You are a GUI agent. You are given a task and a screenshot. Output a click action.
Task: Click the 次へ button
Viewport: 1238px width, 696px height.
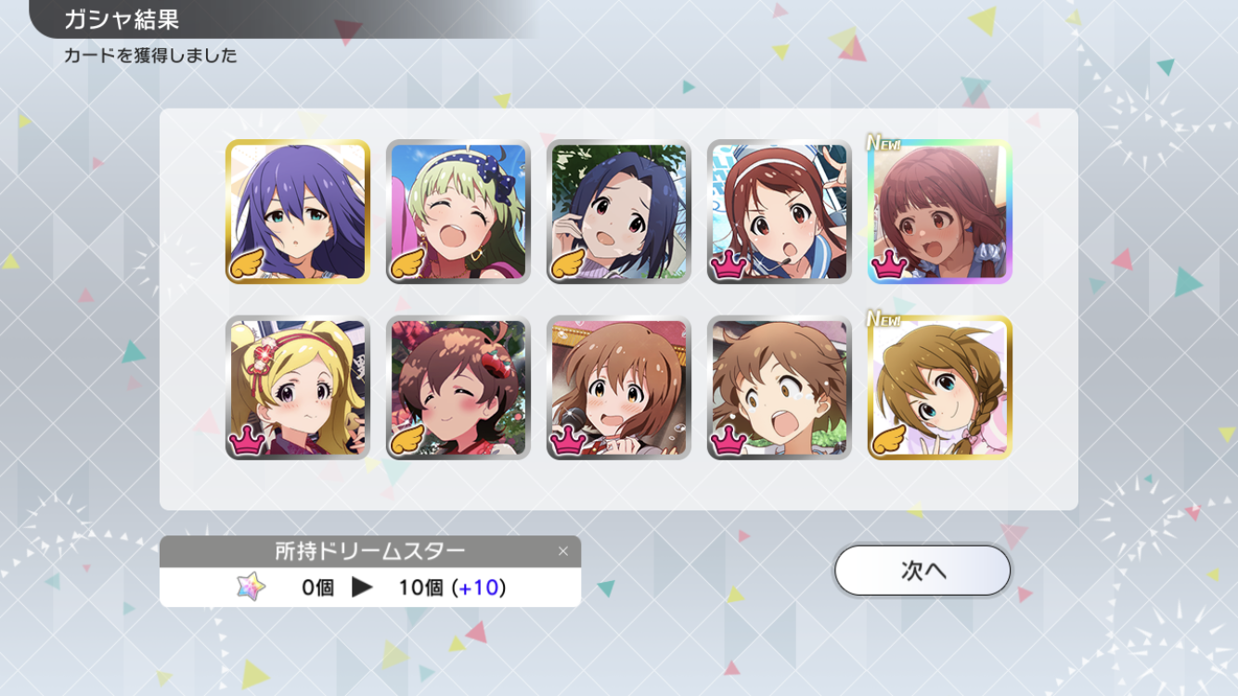[922, 570]
